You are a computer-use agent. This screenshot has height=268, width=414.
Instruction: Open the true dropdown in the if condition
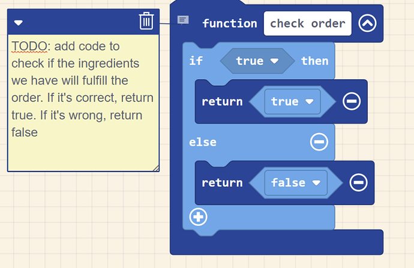click(x=257, y=61)
